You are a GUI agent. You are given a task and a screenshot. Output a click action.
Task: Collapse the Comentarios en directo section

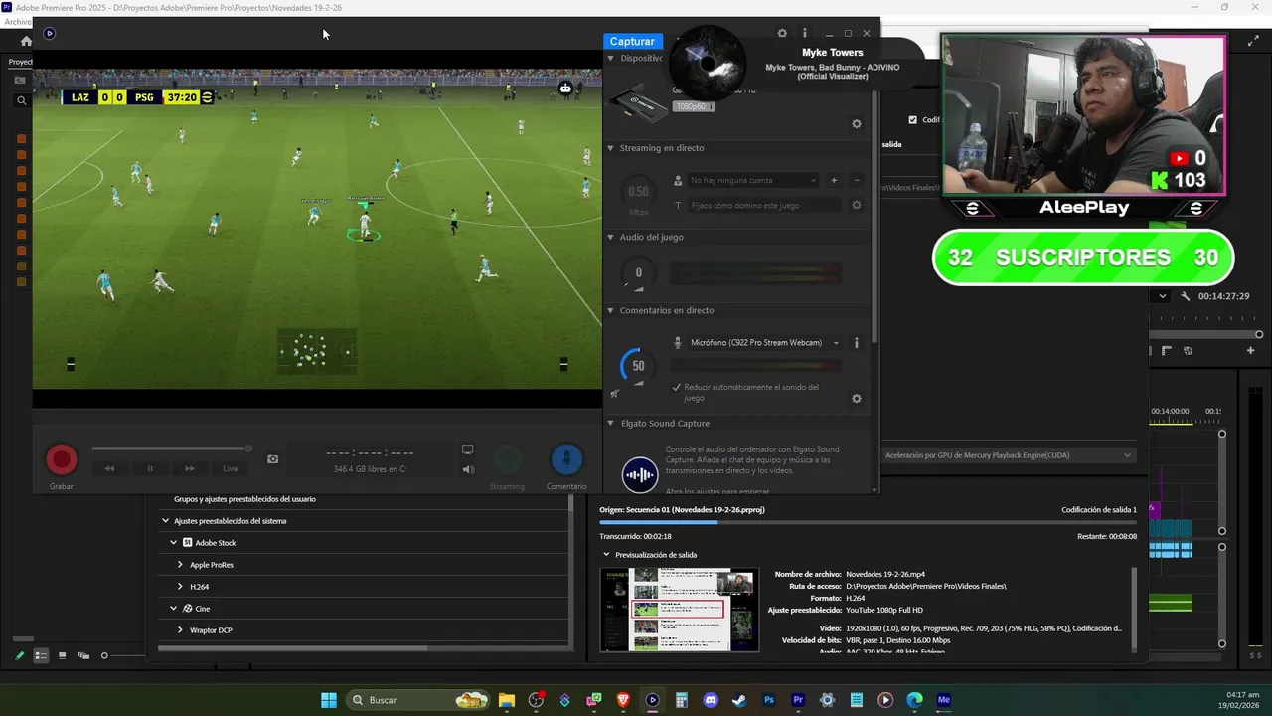[x=611, y=310]
